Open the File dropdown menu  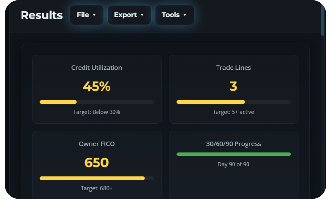86,15
